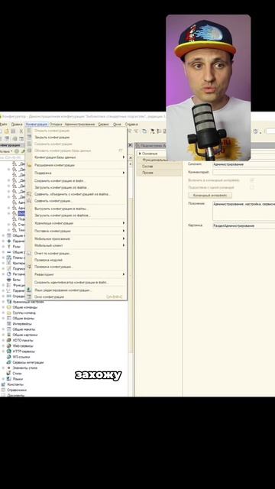Choose Сохранить идентификатор конфигурации в файл
Image resolution: width=275 pixels, height=489 pixels.
(76, 282)
